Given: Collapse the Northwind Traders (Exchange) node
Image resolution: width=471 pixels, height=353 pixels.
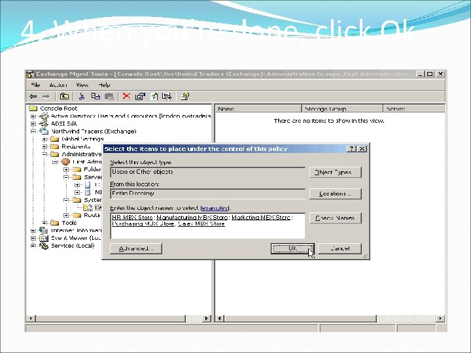Looking at the screenshot, I should click(33, 131).
